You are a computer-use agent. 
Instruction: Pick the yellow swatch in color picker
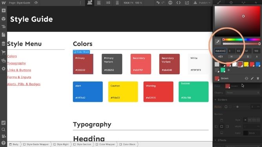[246, 64]
